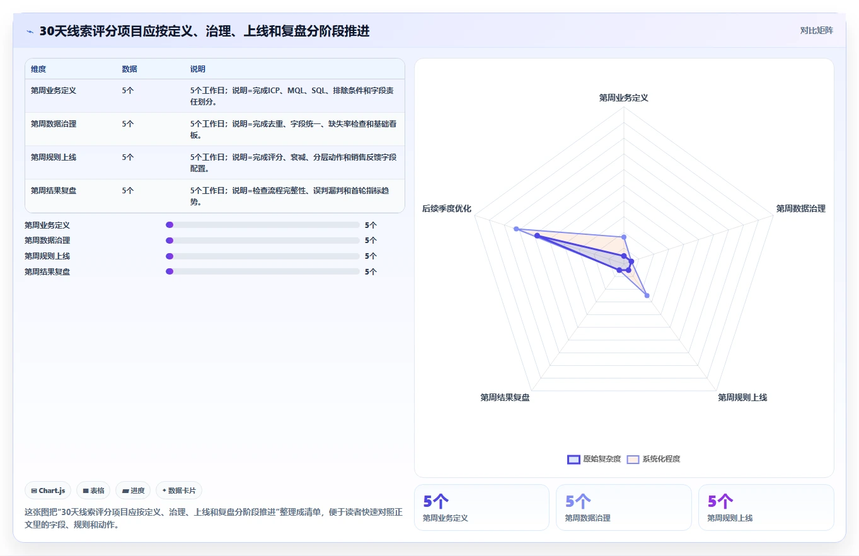859x556 pixels.
Task: Click the 第周规则上线 radar axis label
Action: pos(742,397)
